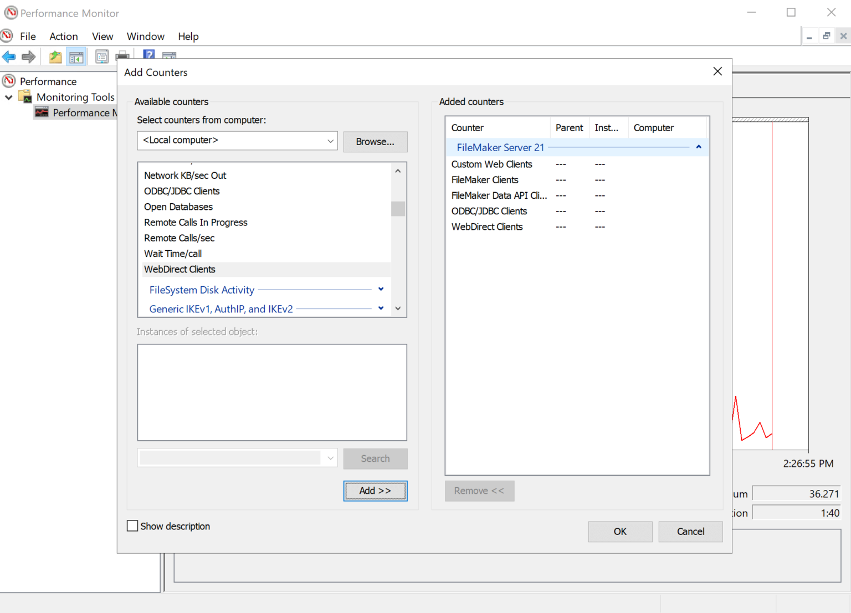The height and width of the screenshot is (613, 851).
Task: Click the Show/Hide Console Tree icon
Action: (76, 56)
